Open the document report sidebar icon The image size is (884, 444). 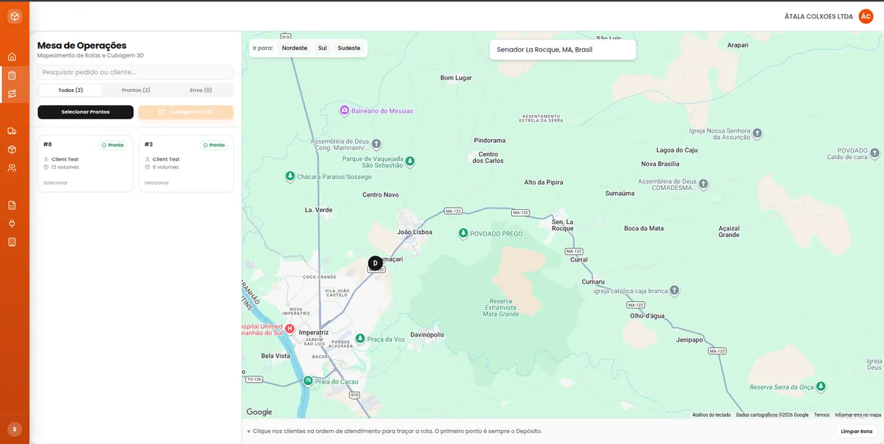coord(12,205)
